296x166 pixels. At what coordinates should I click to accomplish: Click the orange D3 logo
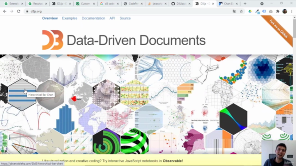click(x=52, y=40)
